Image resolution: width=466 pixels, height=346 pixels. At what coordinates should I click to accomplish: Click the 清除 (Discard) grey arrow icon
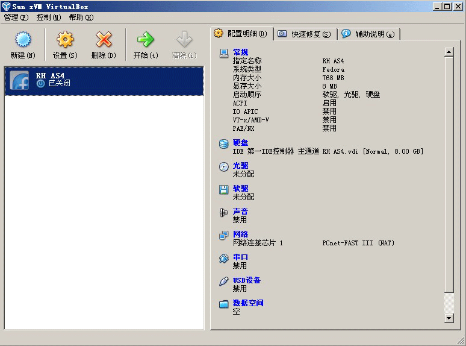pyautogui.click(x=184, y=40)
